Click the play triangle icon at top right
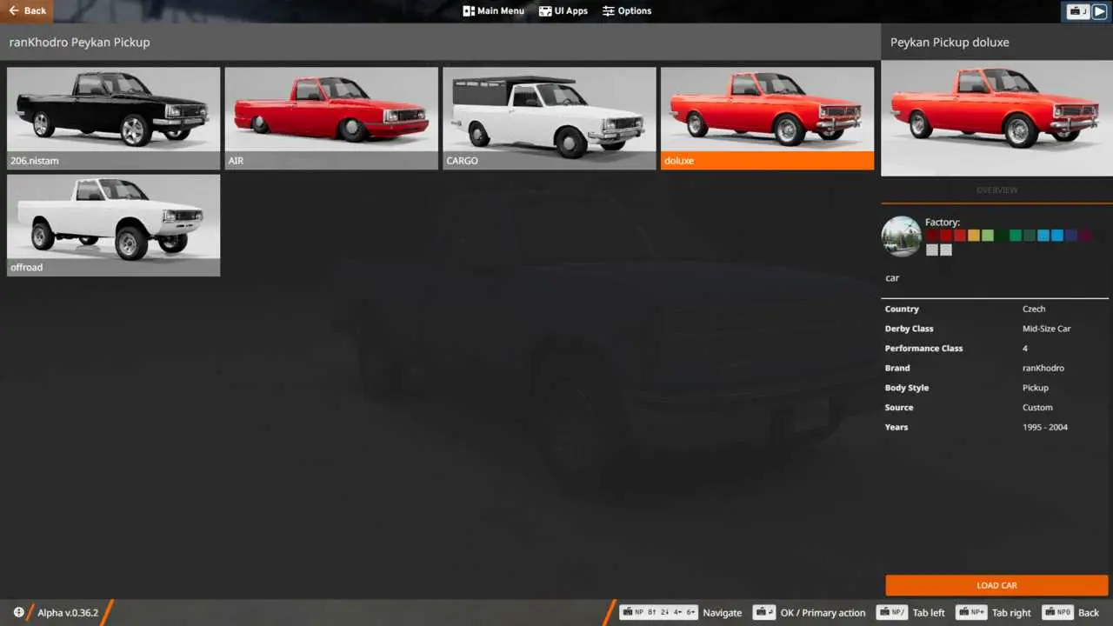Image resolution: width=1113 pixels, height=626 pixels. pos(1100,11)
